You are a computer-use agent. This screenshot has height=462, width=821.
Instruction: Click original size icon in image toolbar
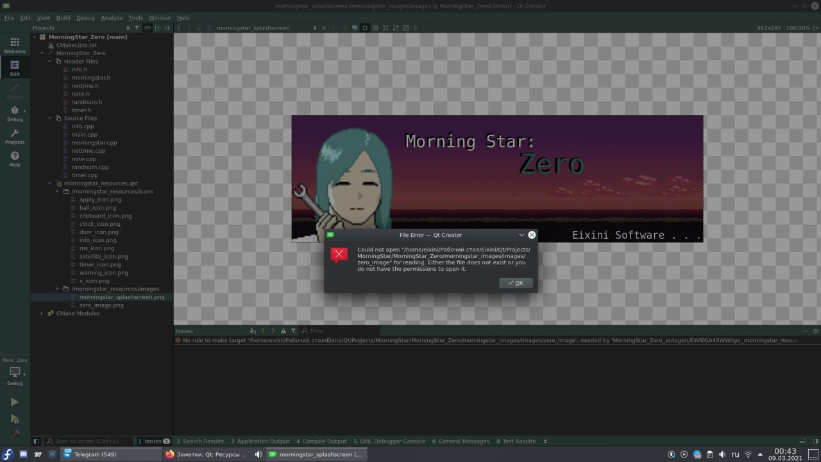(385, 28)
